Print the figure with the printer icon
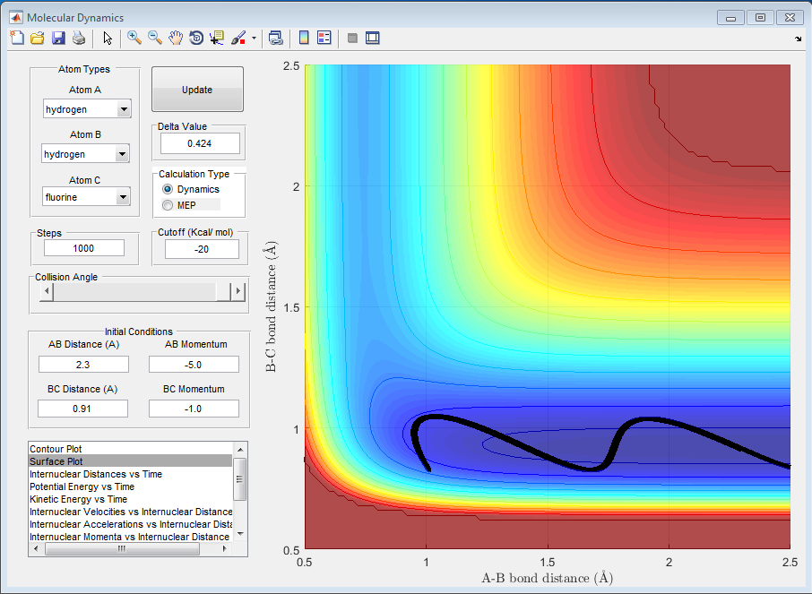This screenshot has width=812, height=594. [79, 38]
